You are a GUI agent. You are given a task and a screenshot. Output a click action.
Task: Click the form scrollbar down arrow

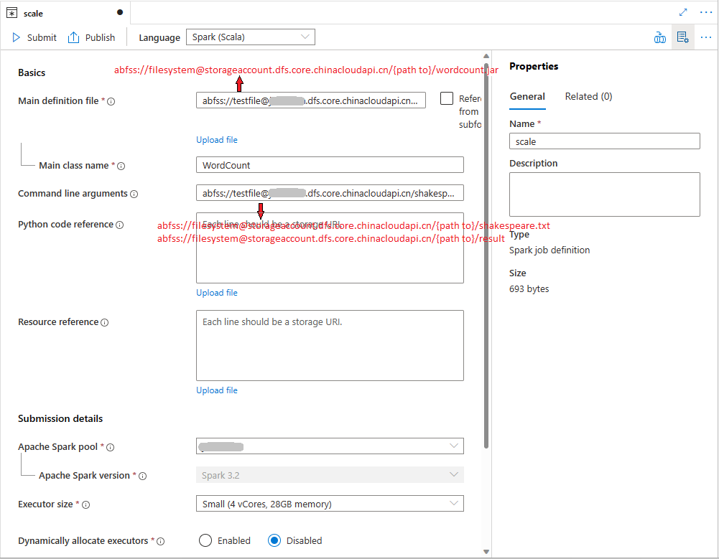486,552
